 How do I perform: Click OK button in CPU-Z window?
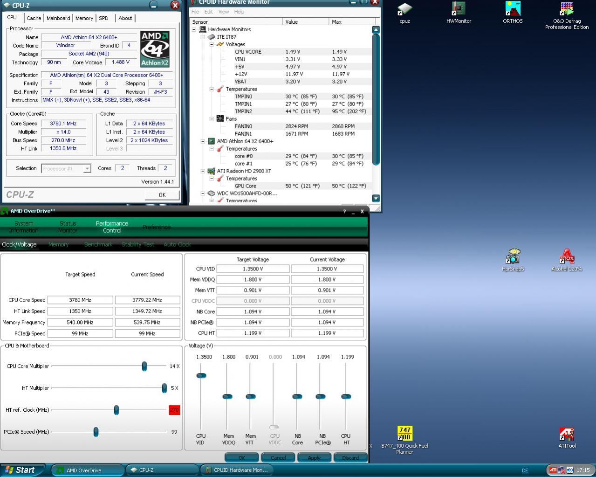coord(162,195)
